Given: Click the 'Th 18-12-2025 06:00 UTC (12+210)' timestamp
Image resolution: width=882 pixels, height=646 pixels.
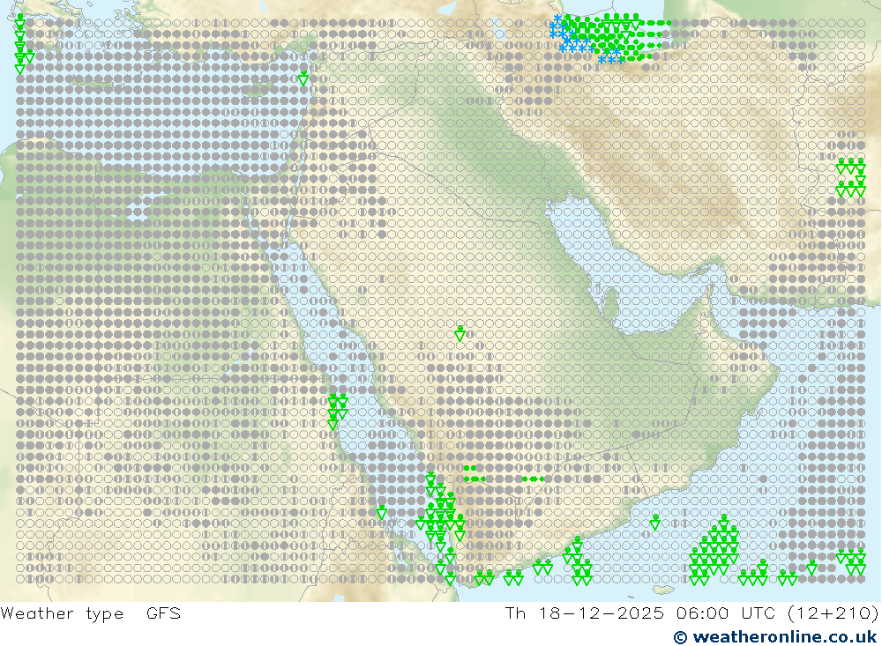Looking at the screenshot, I should [691, 613].
